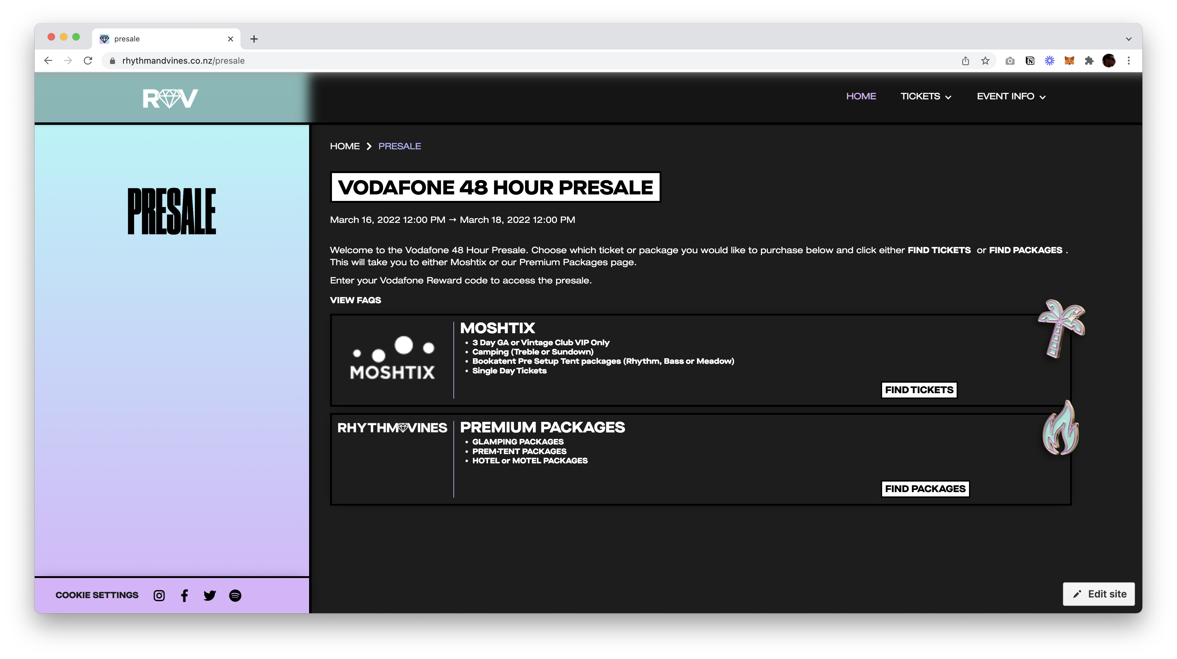Click the Moshtix logo image

[393, 358]
